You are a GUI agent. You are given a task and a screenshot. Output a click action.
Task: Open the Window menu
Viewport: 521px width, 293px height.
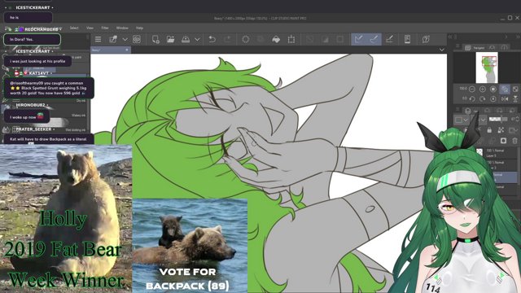[x=122, y=28]
